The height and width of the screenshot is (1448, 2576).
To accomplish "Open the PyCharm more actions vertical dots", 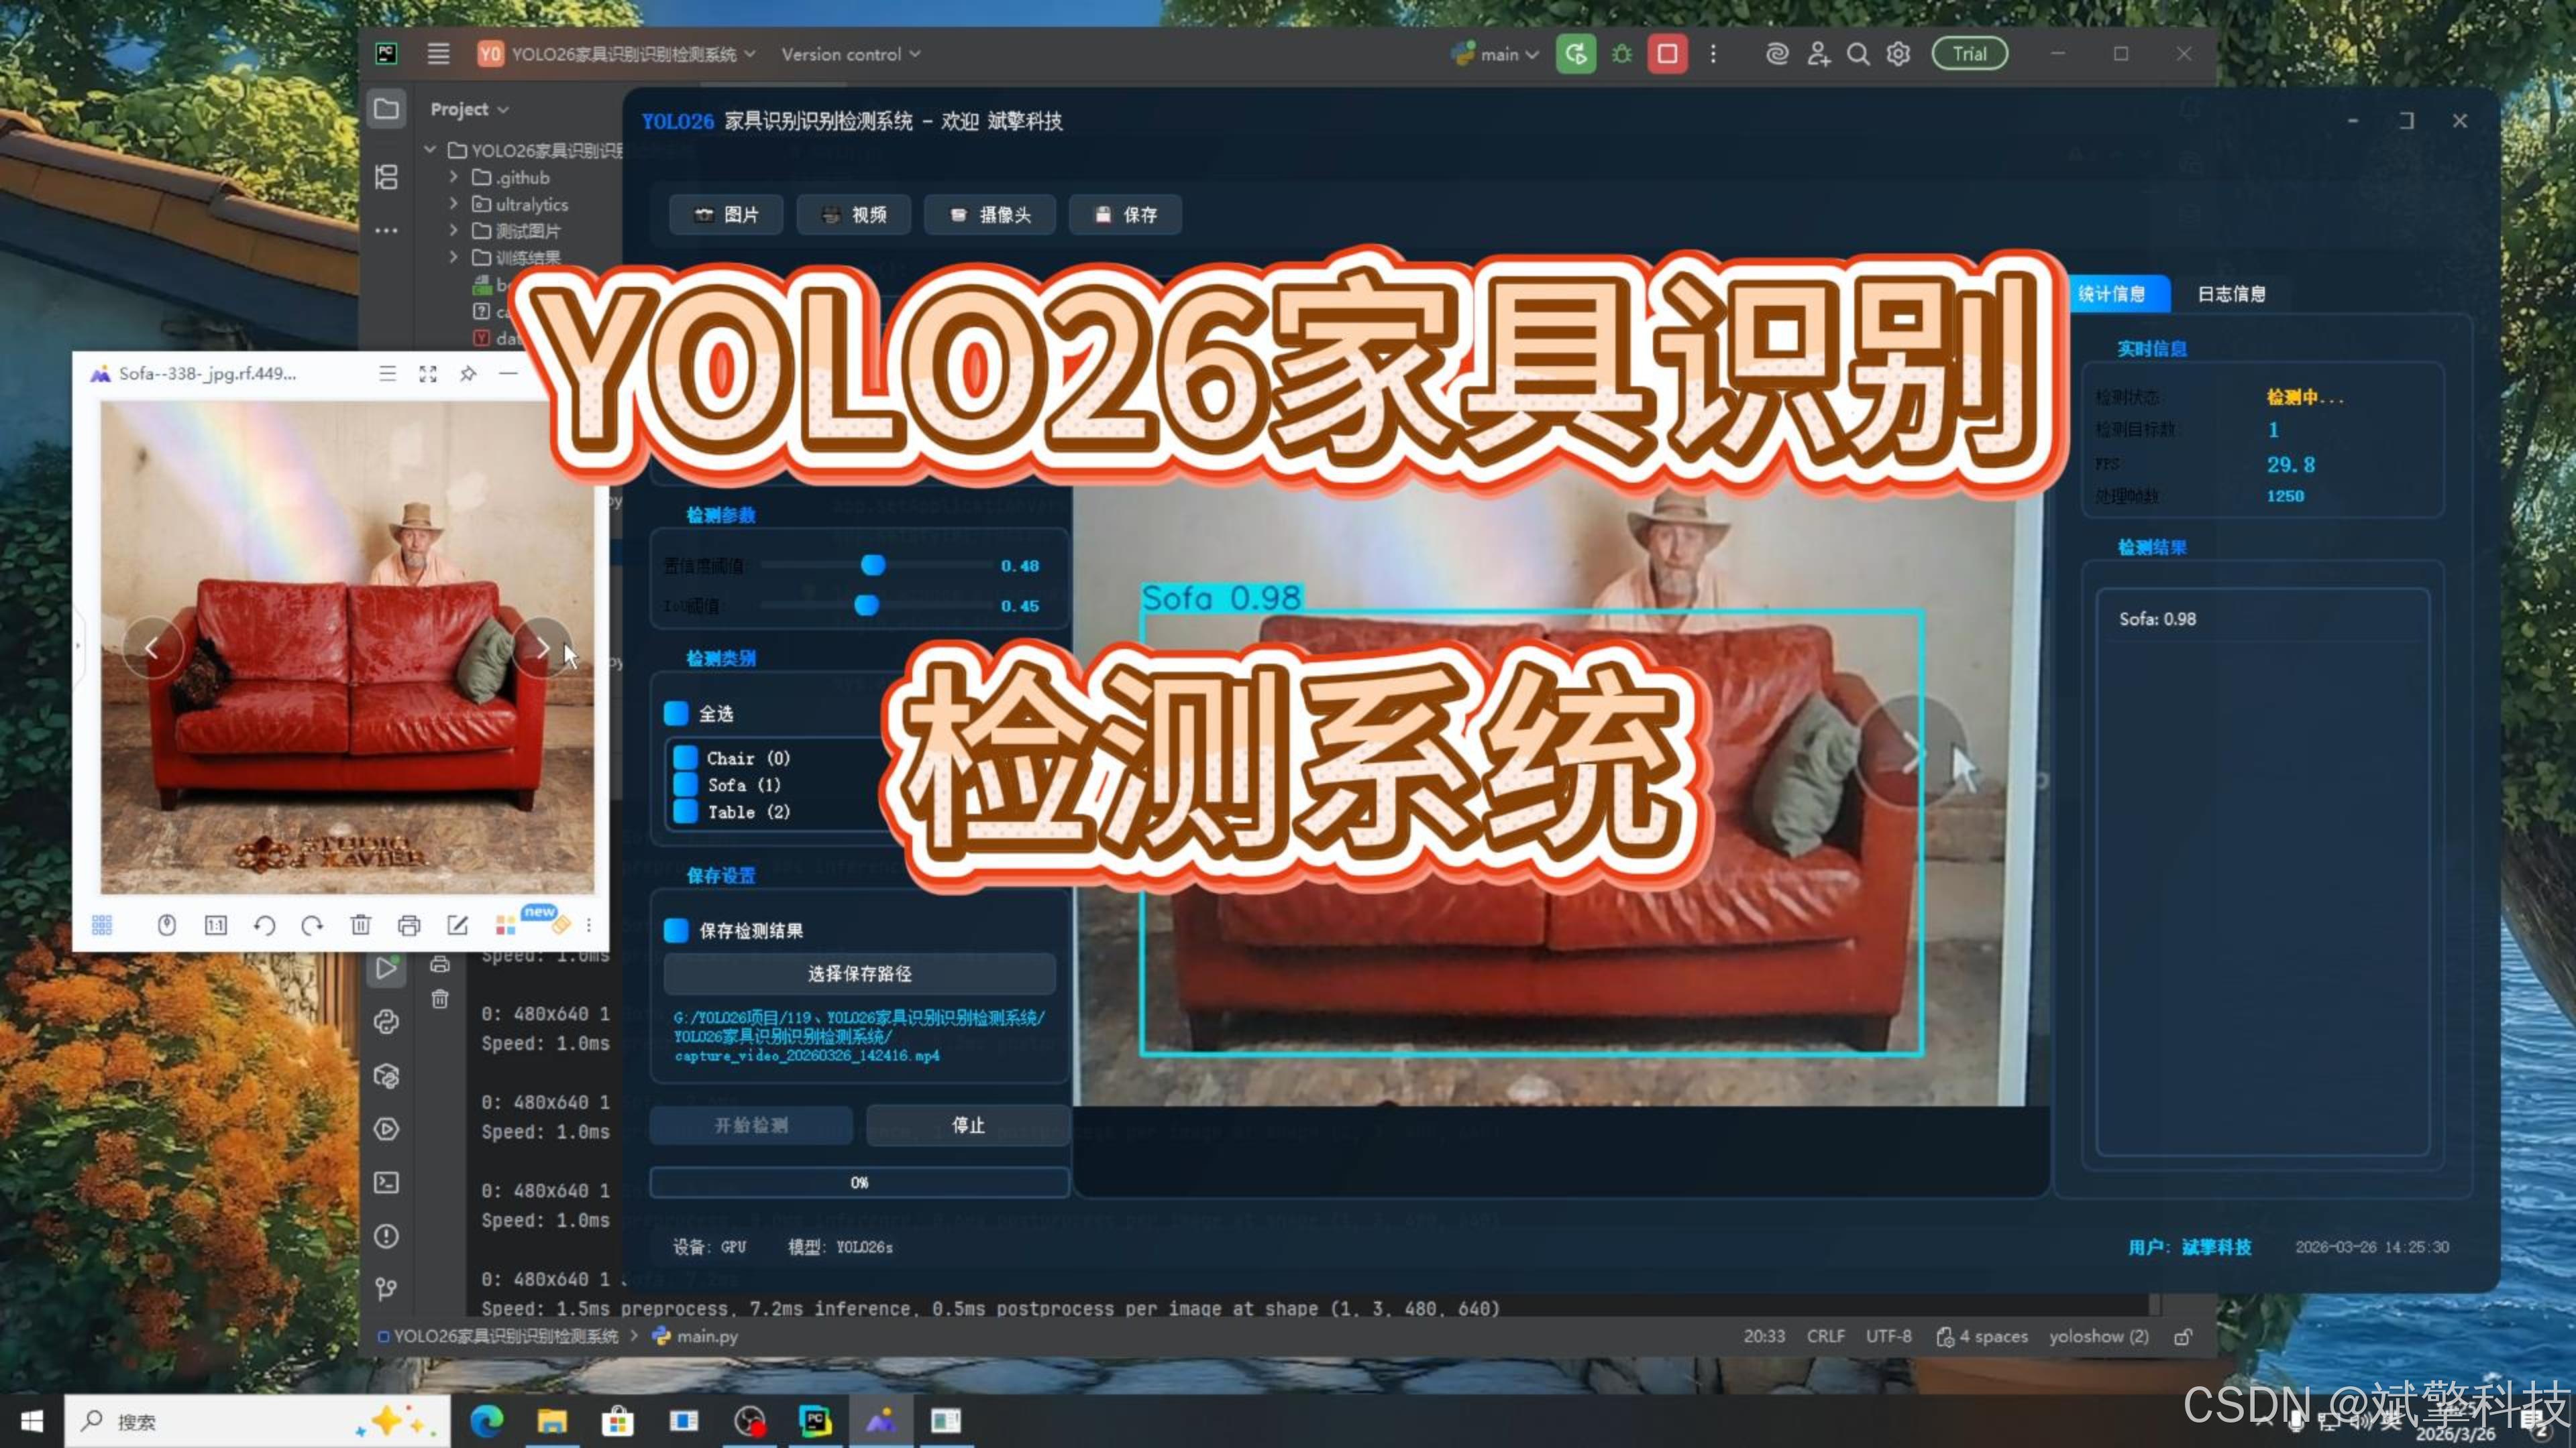I will click(x=1713, y=54).
